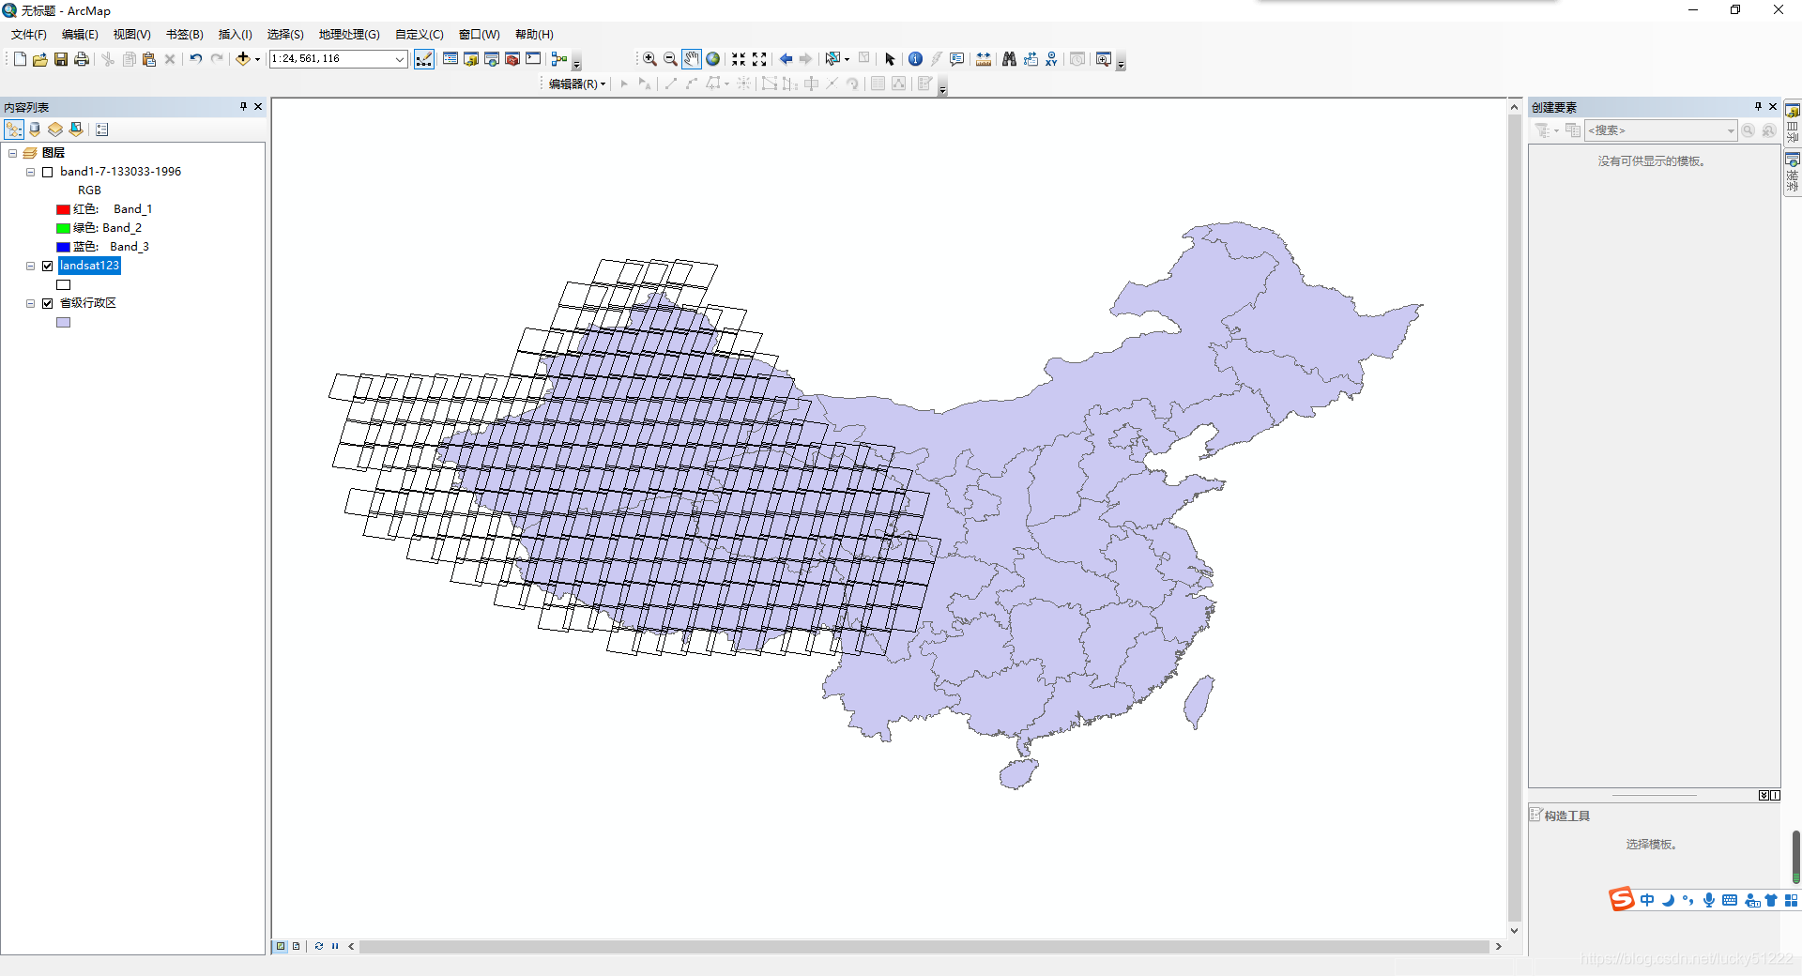Select the Pan hand tool

click(692, 59)
